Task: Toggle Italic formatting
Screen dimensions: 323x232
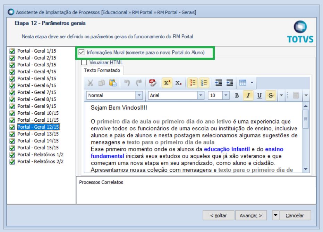Action: (x=248, y=95)
